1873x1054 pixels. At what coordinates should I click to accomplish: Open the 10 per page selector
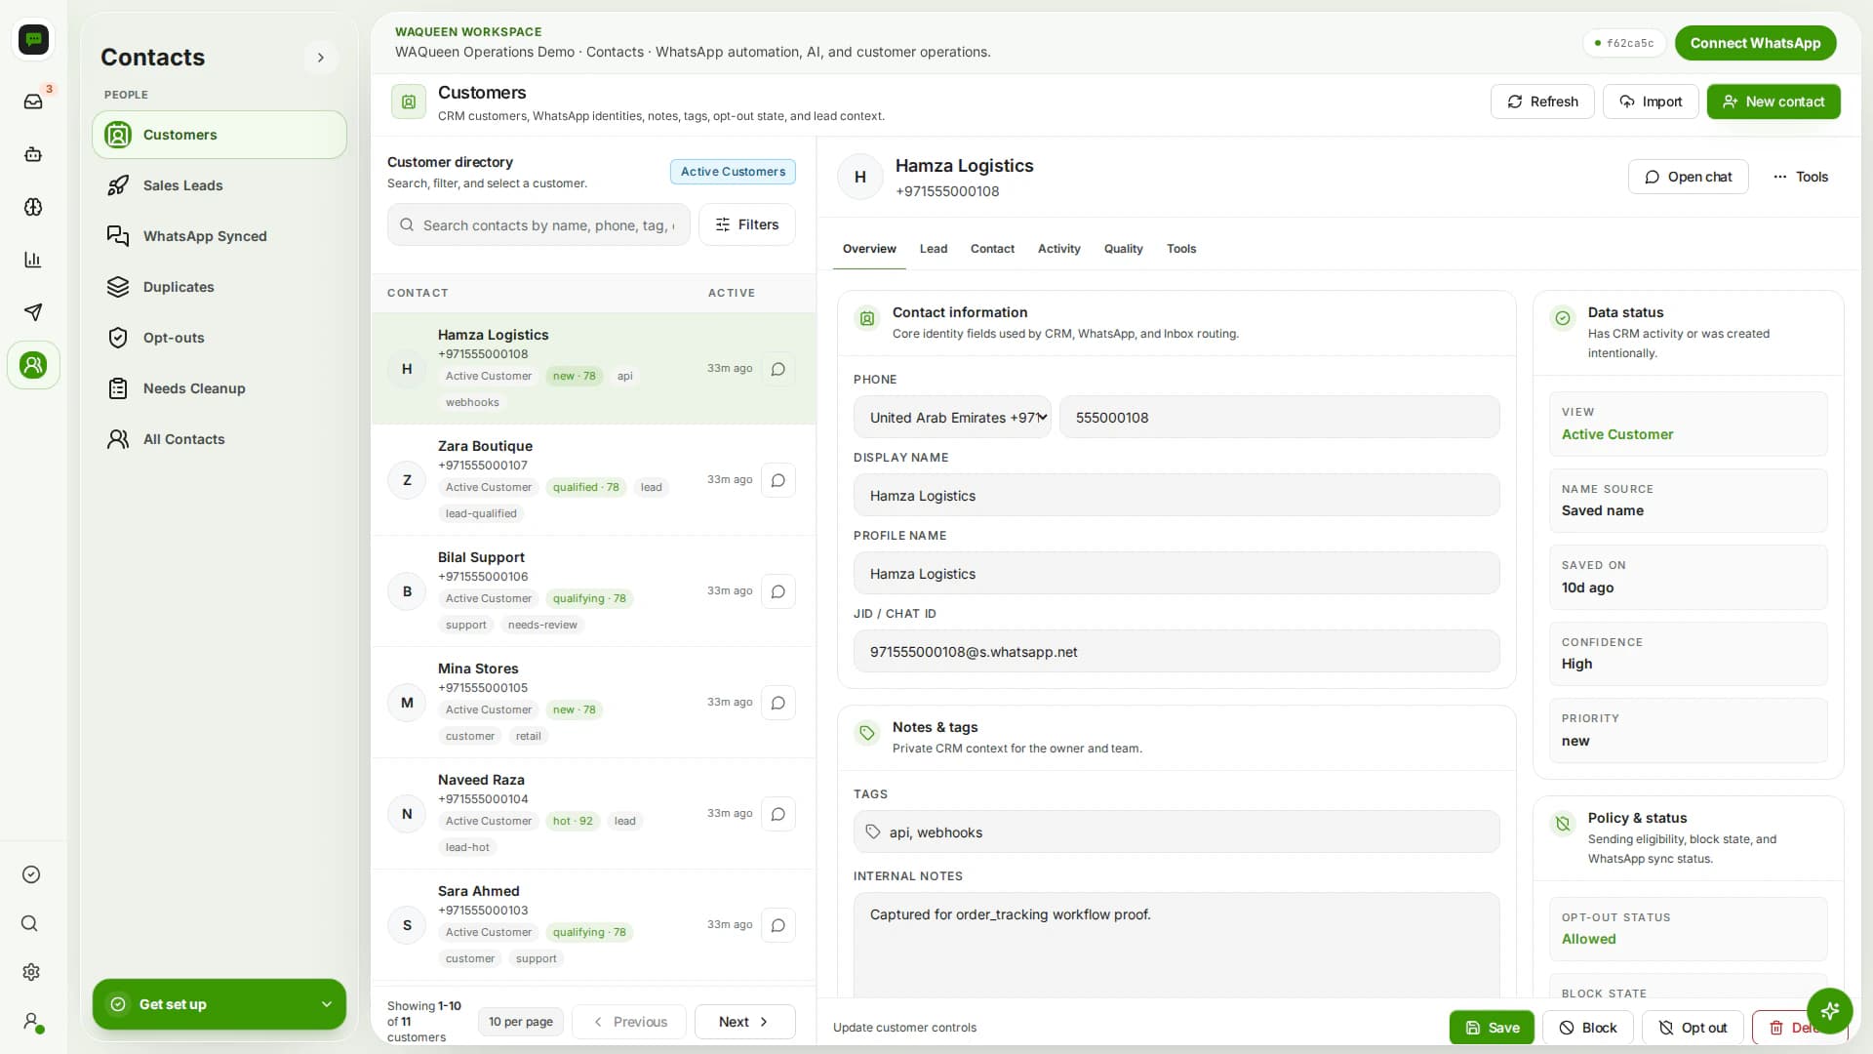(x=521, y=1022)
